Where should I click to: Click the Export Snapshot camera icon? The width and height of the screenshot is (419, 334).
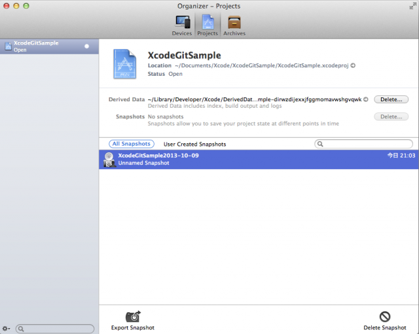(134, 316)
